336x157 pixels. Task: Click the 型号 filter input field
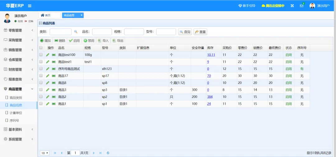coord(166,32)
